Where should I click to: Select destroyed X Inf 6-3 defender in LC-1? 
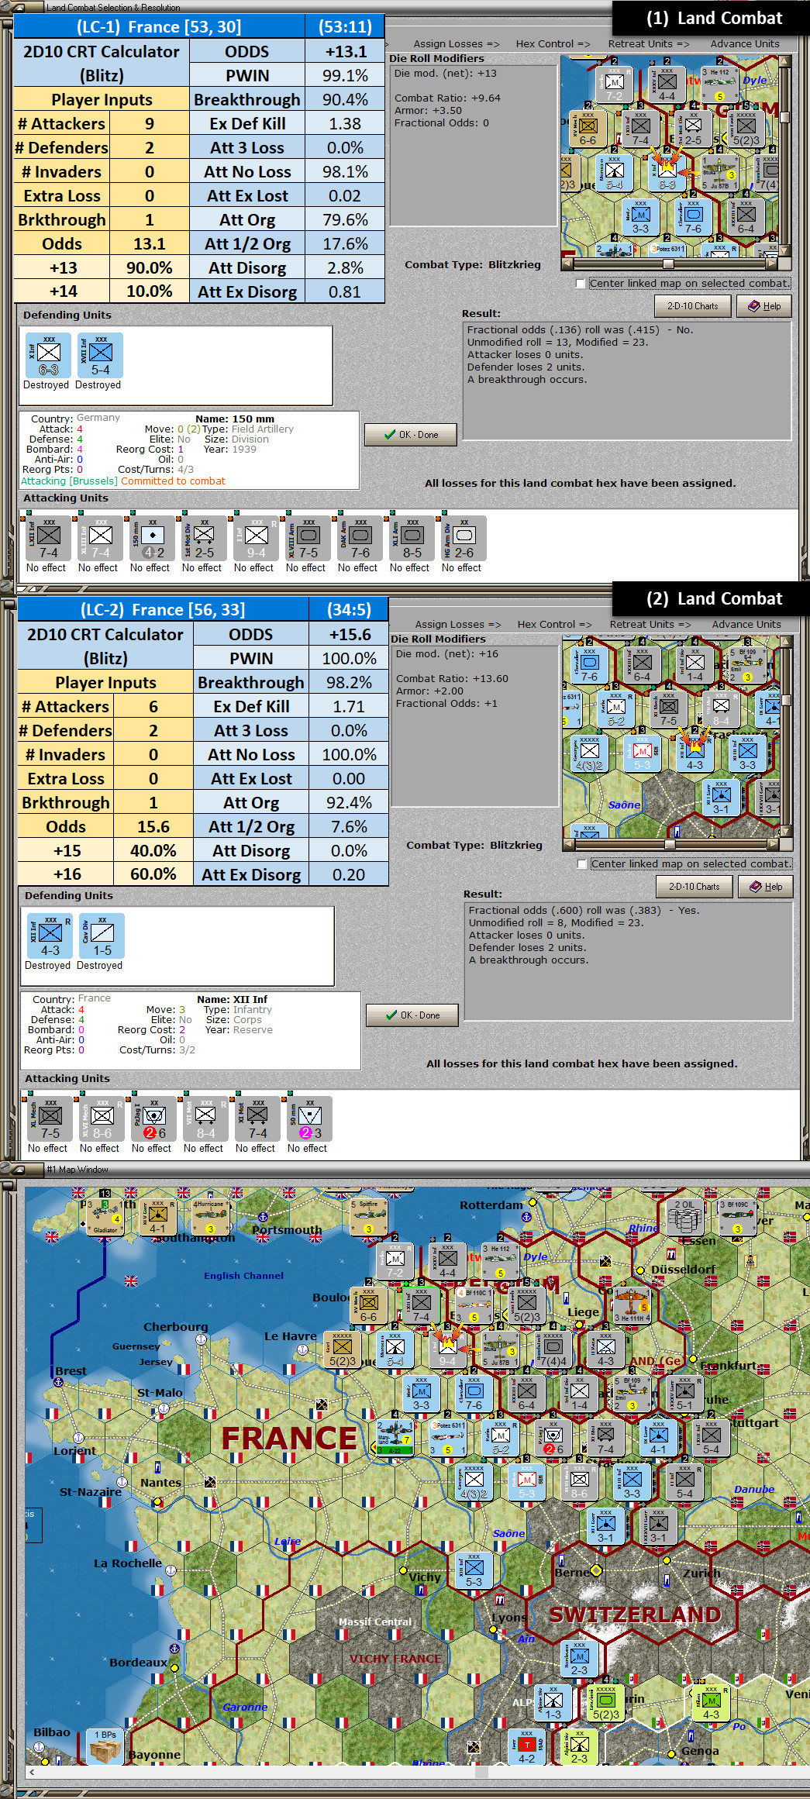[x=48, y=355]
